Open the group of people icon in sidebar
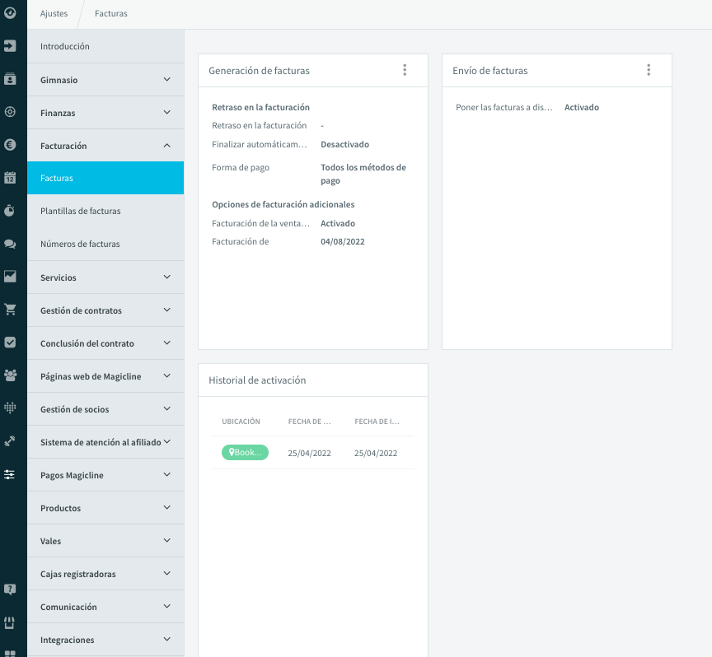This screenshot has height=657, width=712. pyautogui.click(x=10, y=375)
